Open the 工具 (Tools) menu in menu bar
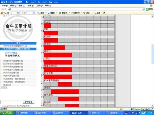The image size is (154, 115). tap(39, 5)
